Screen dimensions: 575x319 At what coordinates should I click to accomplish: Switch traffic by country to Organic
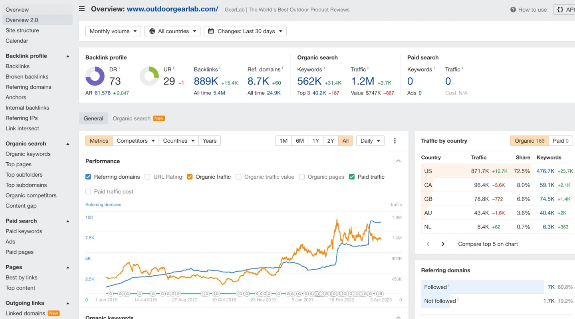click(x=529, y=141)
